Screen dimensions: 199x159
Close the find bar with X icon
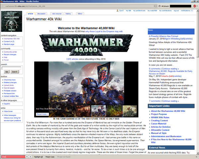196,157
